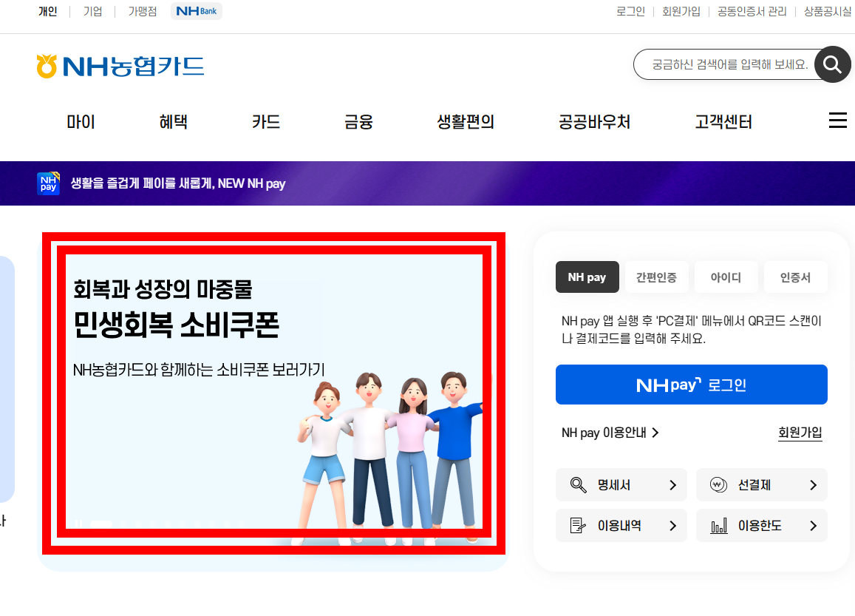Image resolution: width=855 pixels, height=616 pixels.
Task: Open the 고객센터 menu
Action: click(x=723, y=122)
